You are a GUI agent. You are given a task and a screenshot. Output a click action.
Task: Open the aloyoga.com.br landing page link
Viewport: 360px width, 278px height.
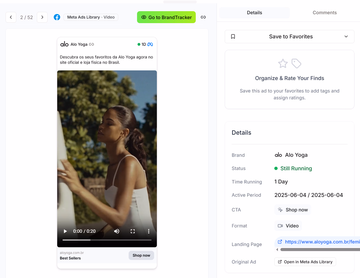(x=322, y=242)
